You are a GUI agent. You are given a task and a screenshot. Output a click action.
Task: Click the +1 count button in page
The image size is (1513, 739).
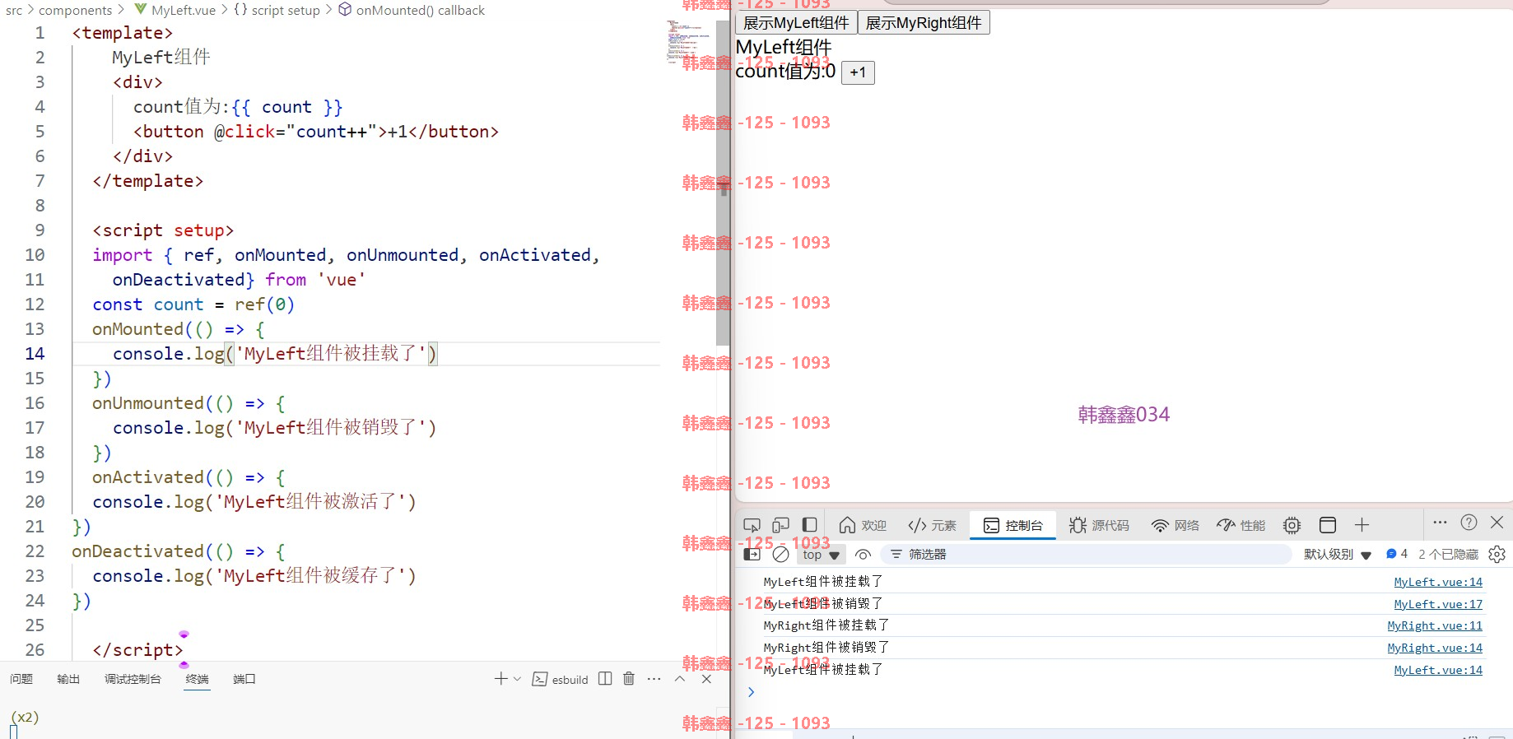(858, 72)
